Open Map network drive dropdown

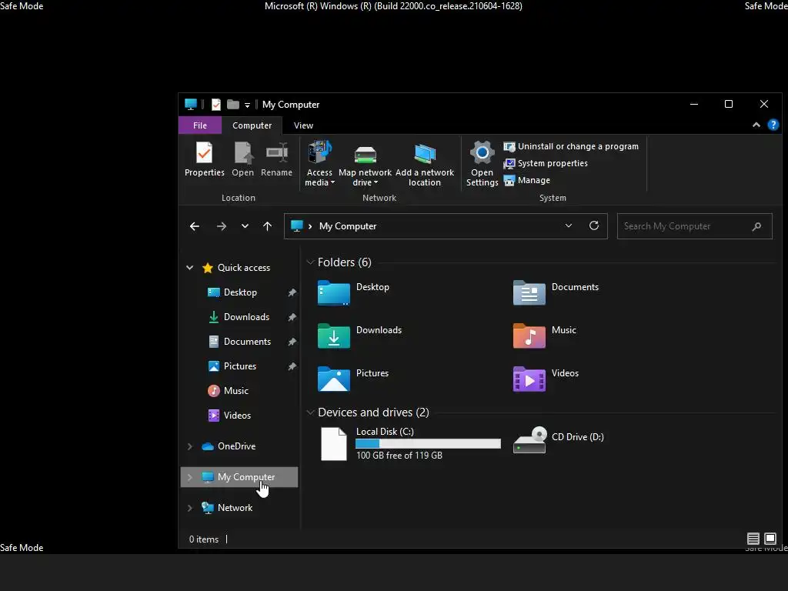coord(365,164)
